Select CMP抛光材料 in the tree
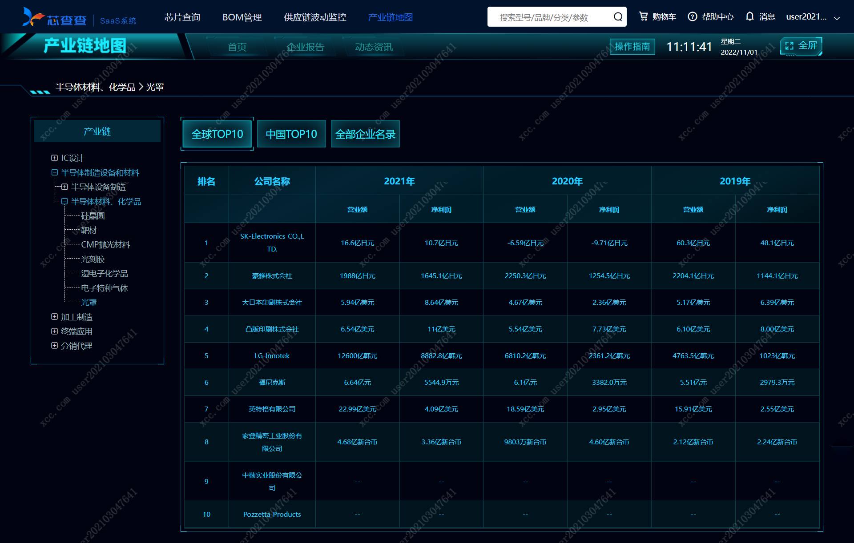854x543 pixels. tap(105, 244)
